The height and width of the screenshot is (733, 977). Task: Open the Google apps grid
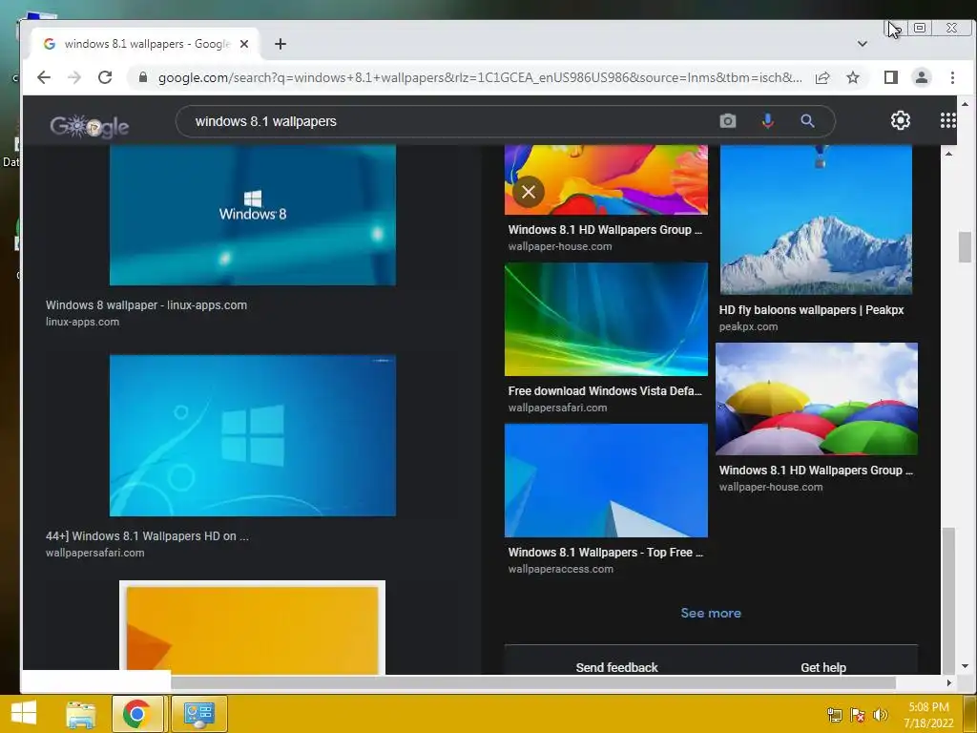[x=947, y=120]
